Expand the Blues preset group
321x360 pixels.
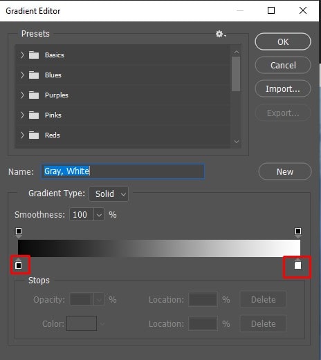point(22,75)
